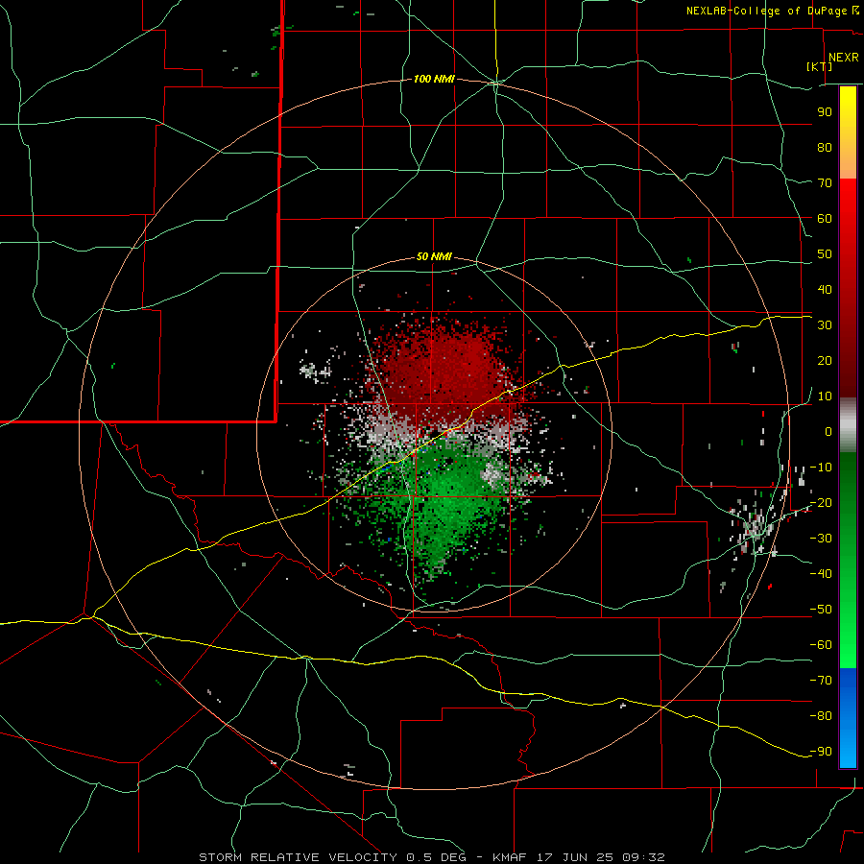This screenshot has height=864, width=864.
Task: Click the -20 value on the velocity scale
Action: tap(821, 503)
